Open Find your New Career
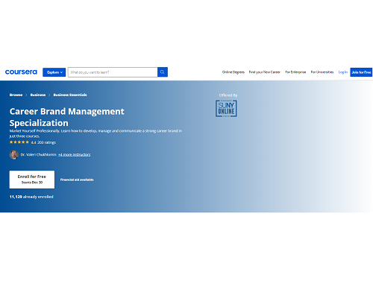This screenshot has height=298, width=373. [x=265, y=72]
